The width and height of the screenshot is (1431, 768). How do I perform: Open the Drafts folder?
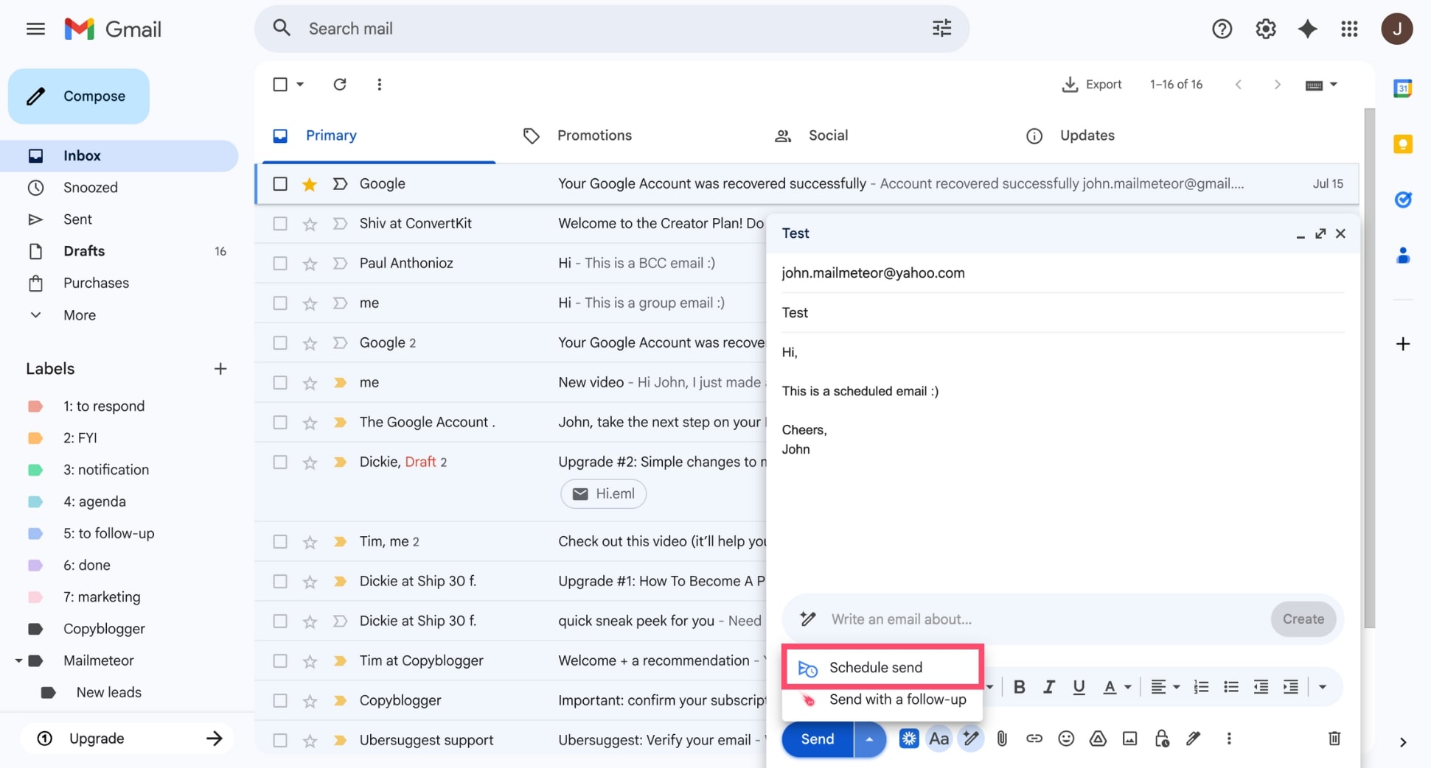pyautogui.click(x=84, y=251)
